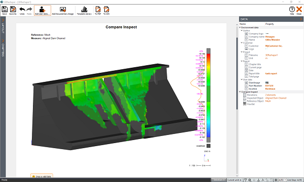
Task: Export report To PDF
Action: pyautogui.click(x=98, y=10)
